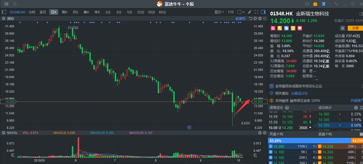363x164 pixels.
Task: Click the price alert bell icon
Action: (x=342, y=28)
